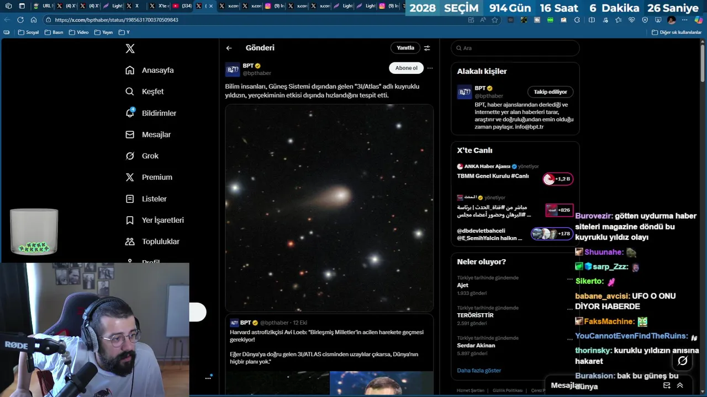707x397 pixels.
Task: Open the browser favorites list icon
Action: tap(618, 20)
